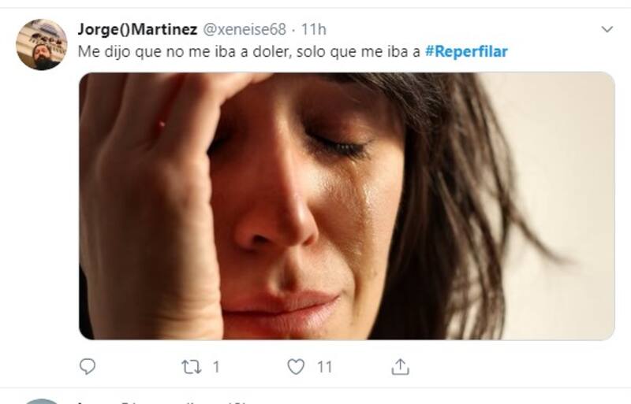Click the empty header space left of the chevron
The height and width of the screenshot is (404, 631).
pos(473,30)
